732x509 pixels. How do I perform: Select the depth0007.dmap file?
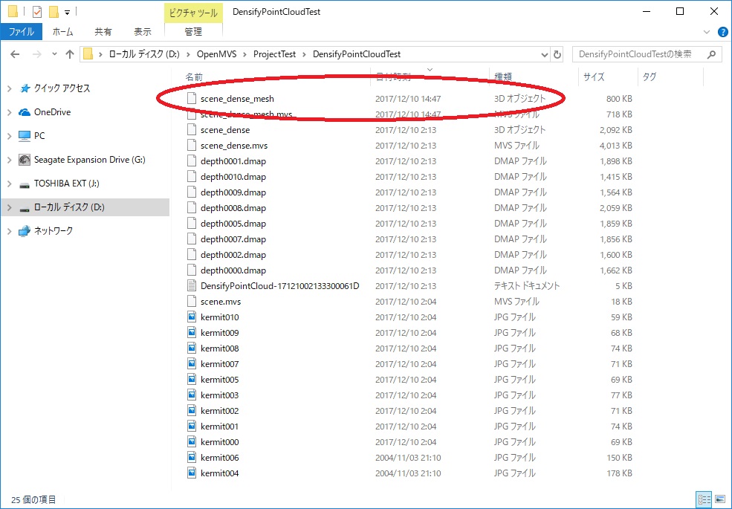(x=233, y=239)
